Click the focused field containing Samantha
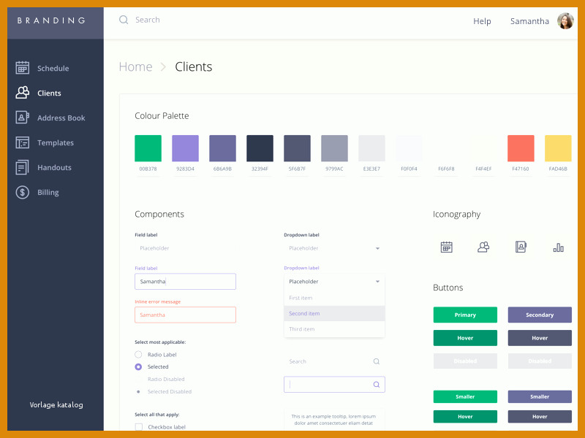 pyautogui.click(x=186, y=282)
